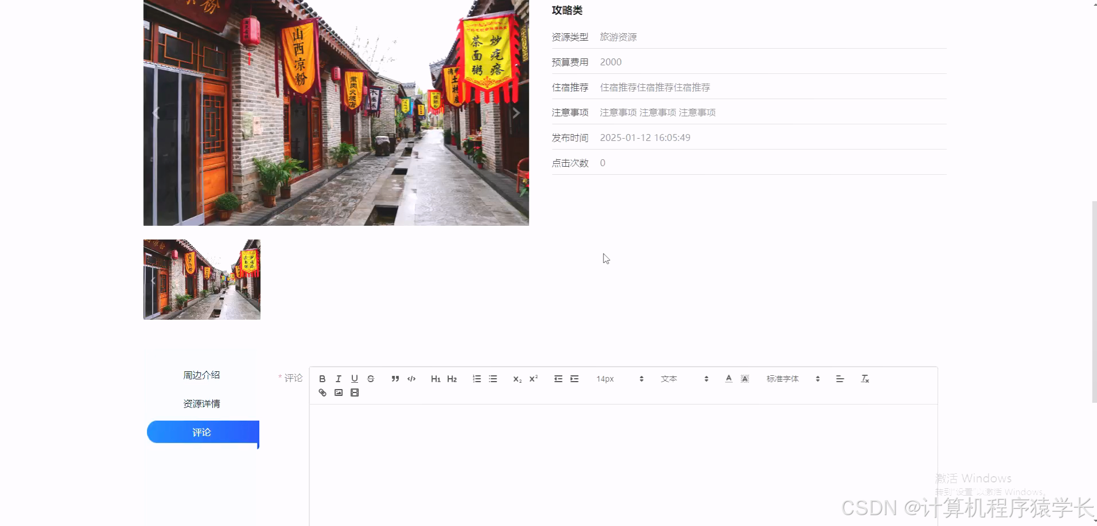Select the street photo thumbnail
The height and width of the screenshot is (526, 1097).
click(202, 280)
